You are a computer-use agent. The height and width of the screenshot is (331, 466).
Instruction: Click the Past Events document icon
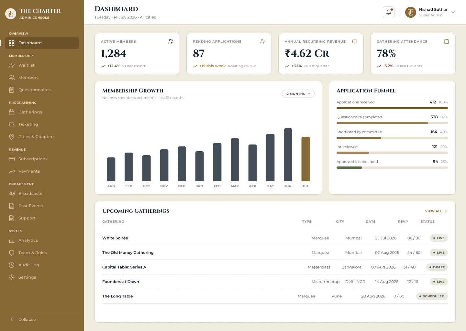click(12, 206)
